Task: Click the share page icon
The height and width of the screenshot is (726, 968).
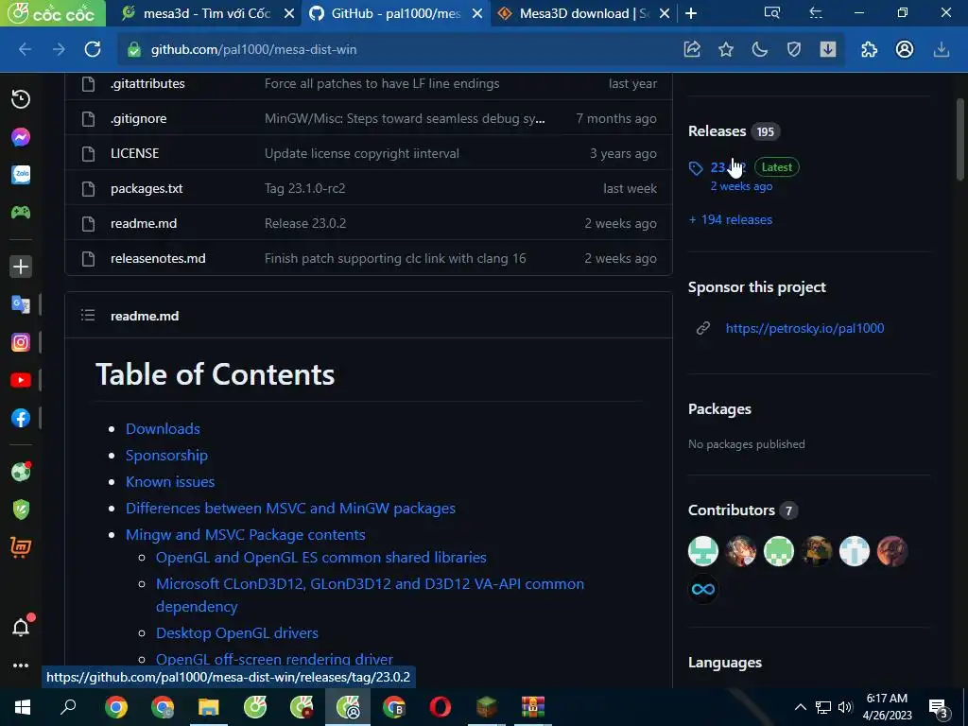Action: (692, 49)
